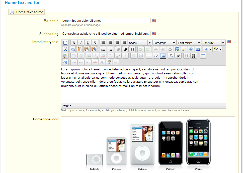Open text color picker arrow
The image size is (243, 173).
click(211, 49)
